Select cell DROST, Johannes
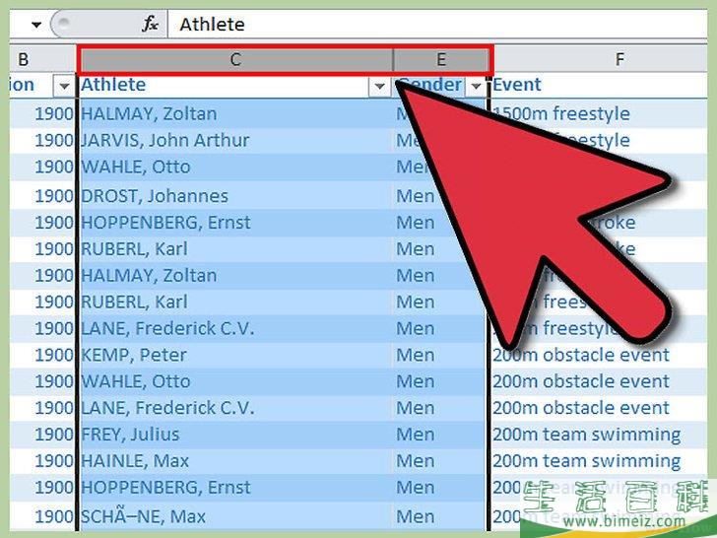Image resolution: width=717 pixels, height=538 pixels. [x=235, y=196]
